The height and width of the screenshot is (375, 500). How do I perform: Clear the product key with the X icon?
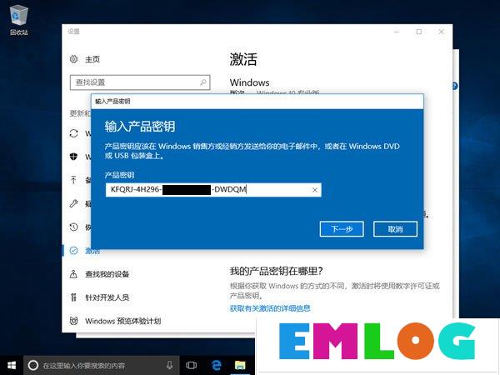pos(315,190)
